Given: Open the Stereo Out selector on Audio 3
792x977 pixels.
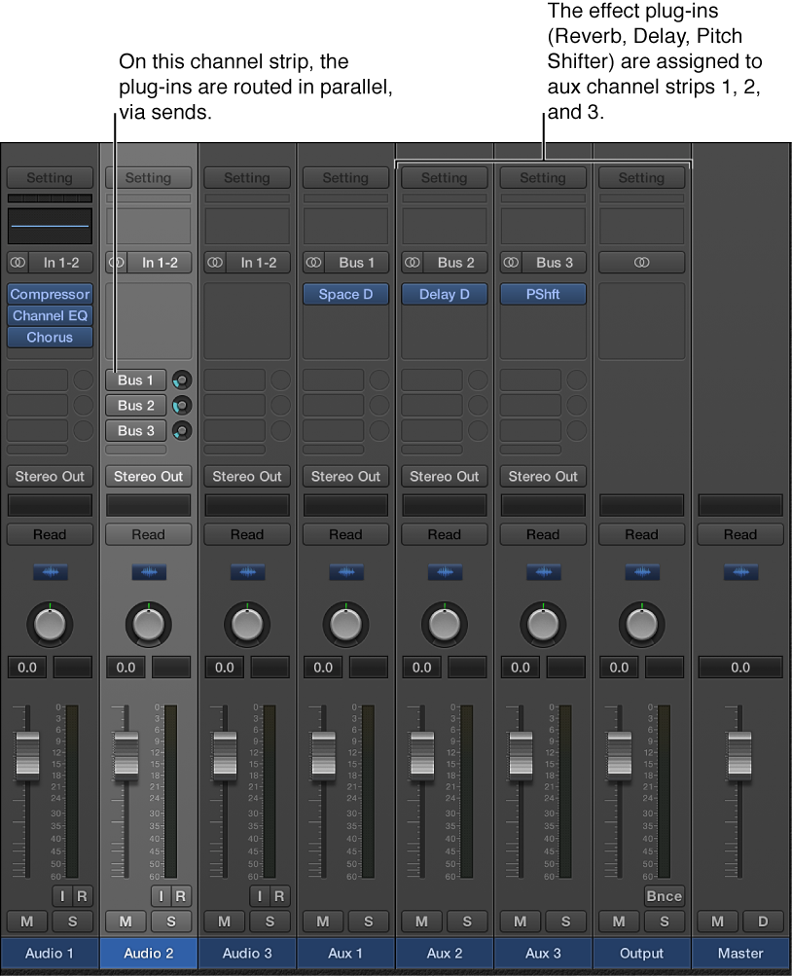Looking at the screenshot, I should tap(246, 476).
